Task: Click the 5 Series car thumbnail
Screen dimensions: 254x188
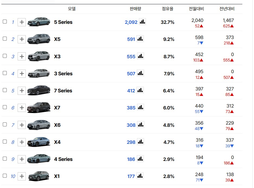Action: tap(39, 22)
